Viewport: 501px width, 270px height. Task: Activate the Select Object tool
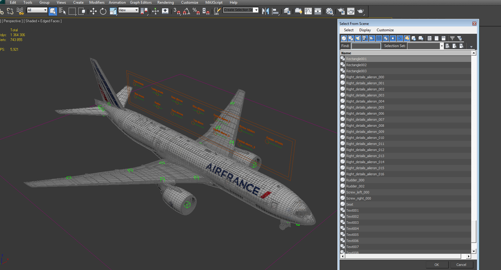pyautogui.click(x=52, y=11)
